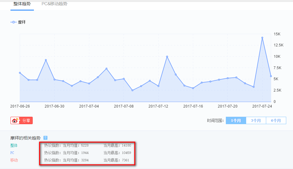Open the red 移动 trend link
The height and width of the screenshot is (169, 293).
(14, 160)
